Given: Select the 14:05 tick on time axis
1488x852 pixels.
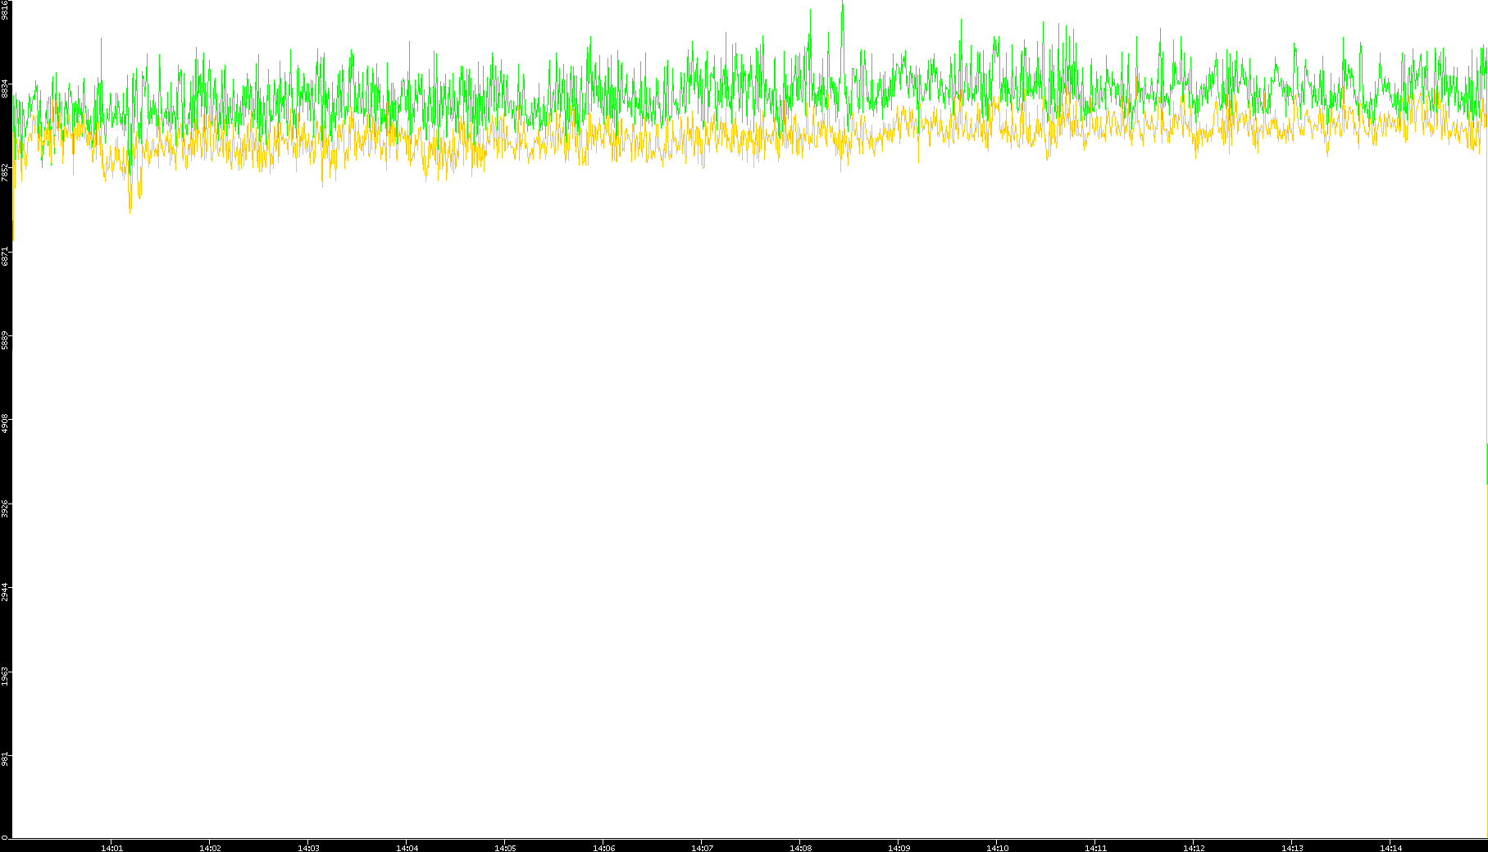Looking at the screenshot, I should click(x=505, y=847).
